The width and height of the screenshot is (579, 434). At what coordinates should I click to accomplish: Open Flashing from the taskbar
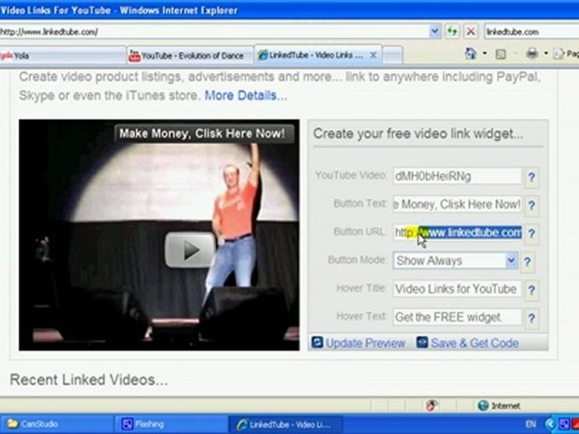tap(172, 424)
